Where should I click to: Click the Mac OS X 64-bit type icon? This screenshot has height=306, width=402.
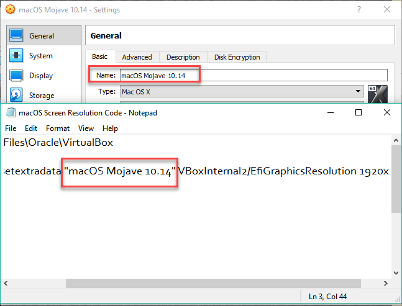[x=377, y=94]
